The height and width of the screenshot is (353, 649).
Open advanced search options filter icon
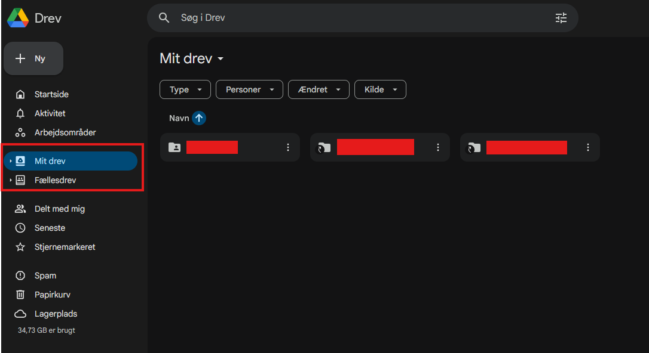(561, 18)
